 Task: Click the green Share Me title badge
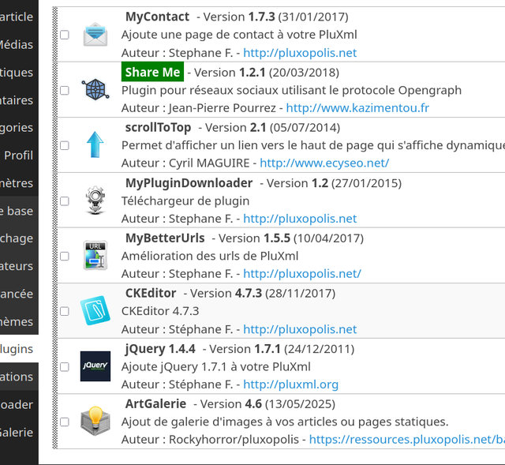click(152, 73)
